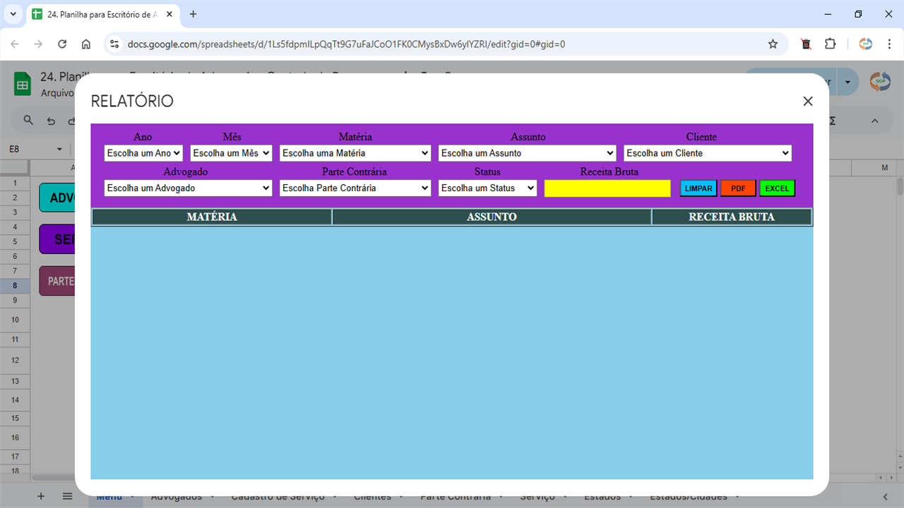
Task: Go to the browser home page
Action: tap(86, 44)
